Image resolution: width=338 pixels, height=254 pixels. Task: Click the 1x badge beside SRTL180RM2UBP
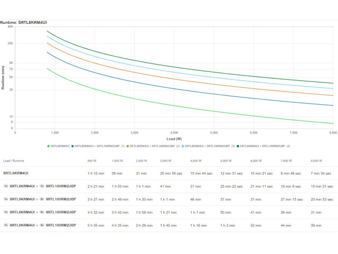(x=42, y=186)
